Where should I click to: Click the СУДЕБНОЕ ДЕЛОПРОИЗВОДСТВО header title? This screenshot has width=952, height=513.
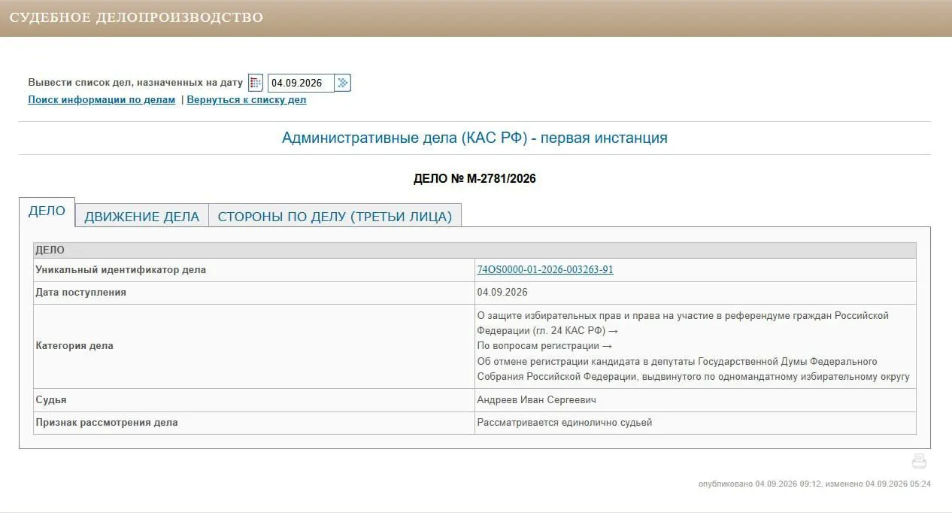[136, 17]
